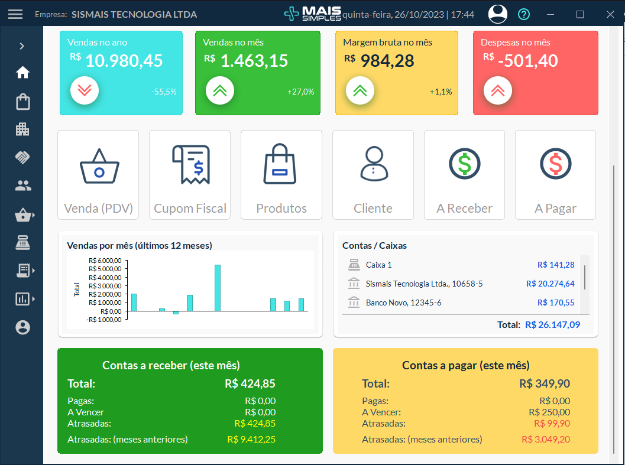Viewport: 625px width, 465px height.
Task: Open the Cupom Fiscal shortcut tile
Action: click(x=189, y=174)
